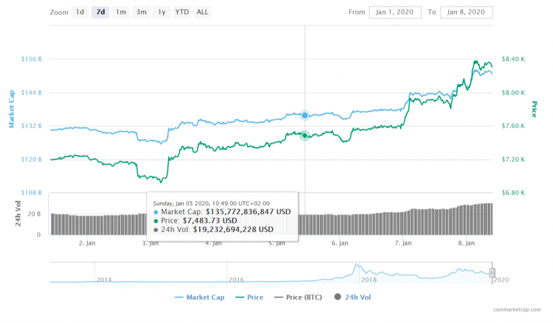Click the From date field

[395, 12]
